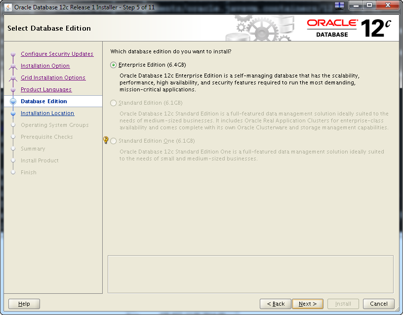The width and height of the screenshot is (403, 315).
Task: Click the Java installer icon in the title bar
Action: coord(8,7)
